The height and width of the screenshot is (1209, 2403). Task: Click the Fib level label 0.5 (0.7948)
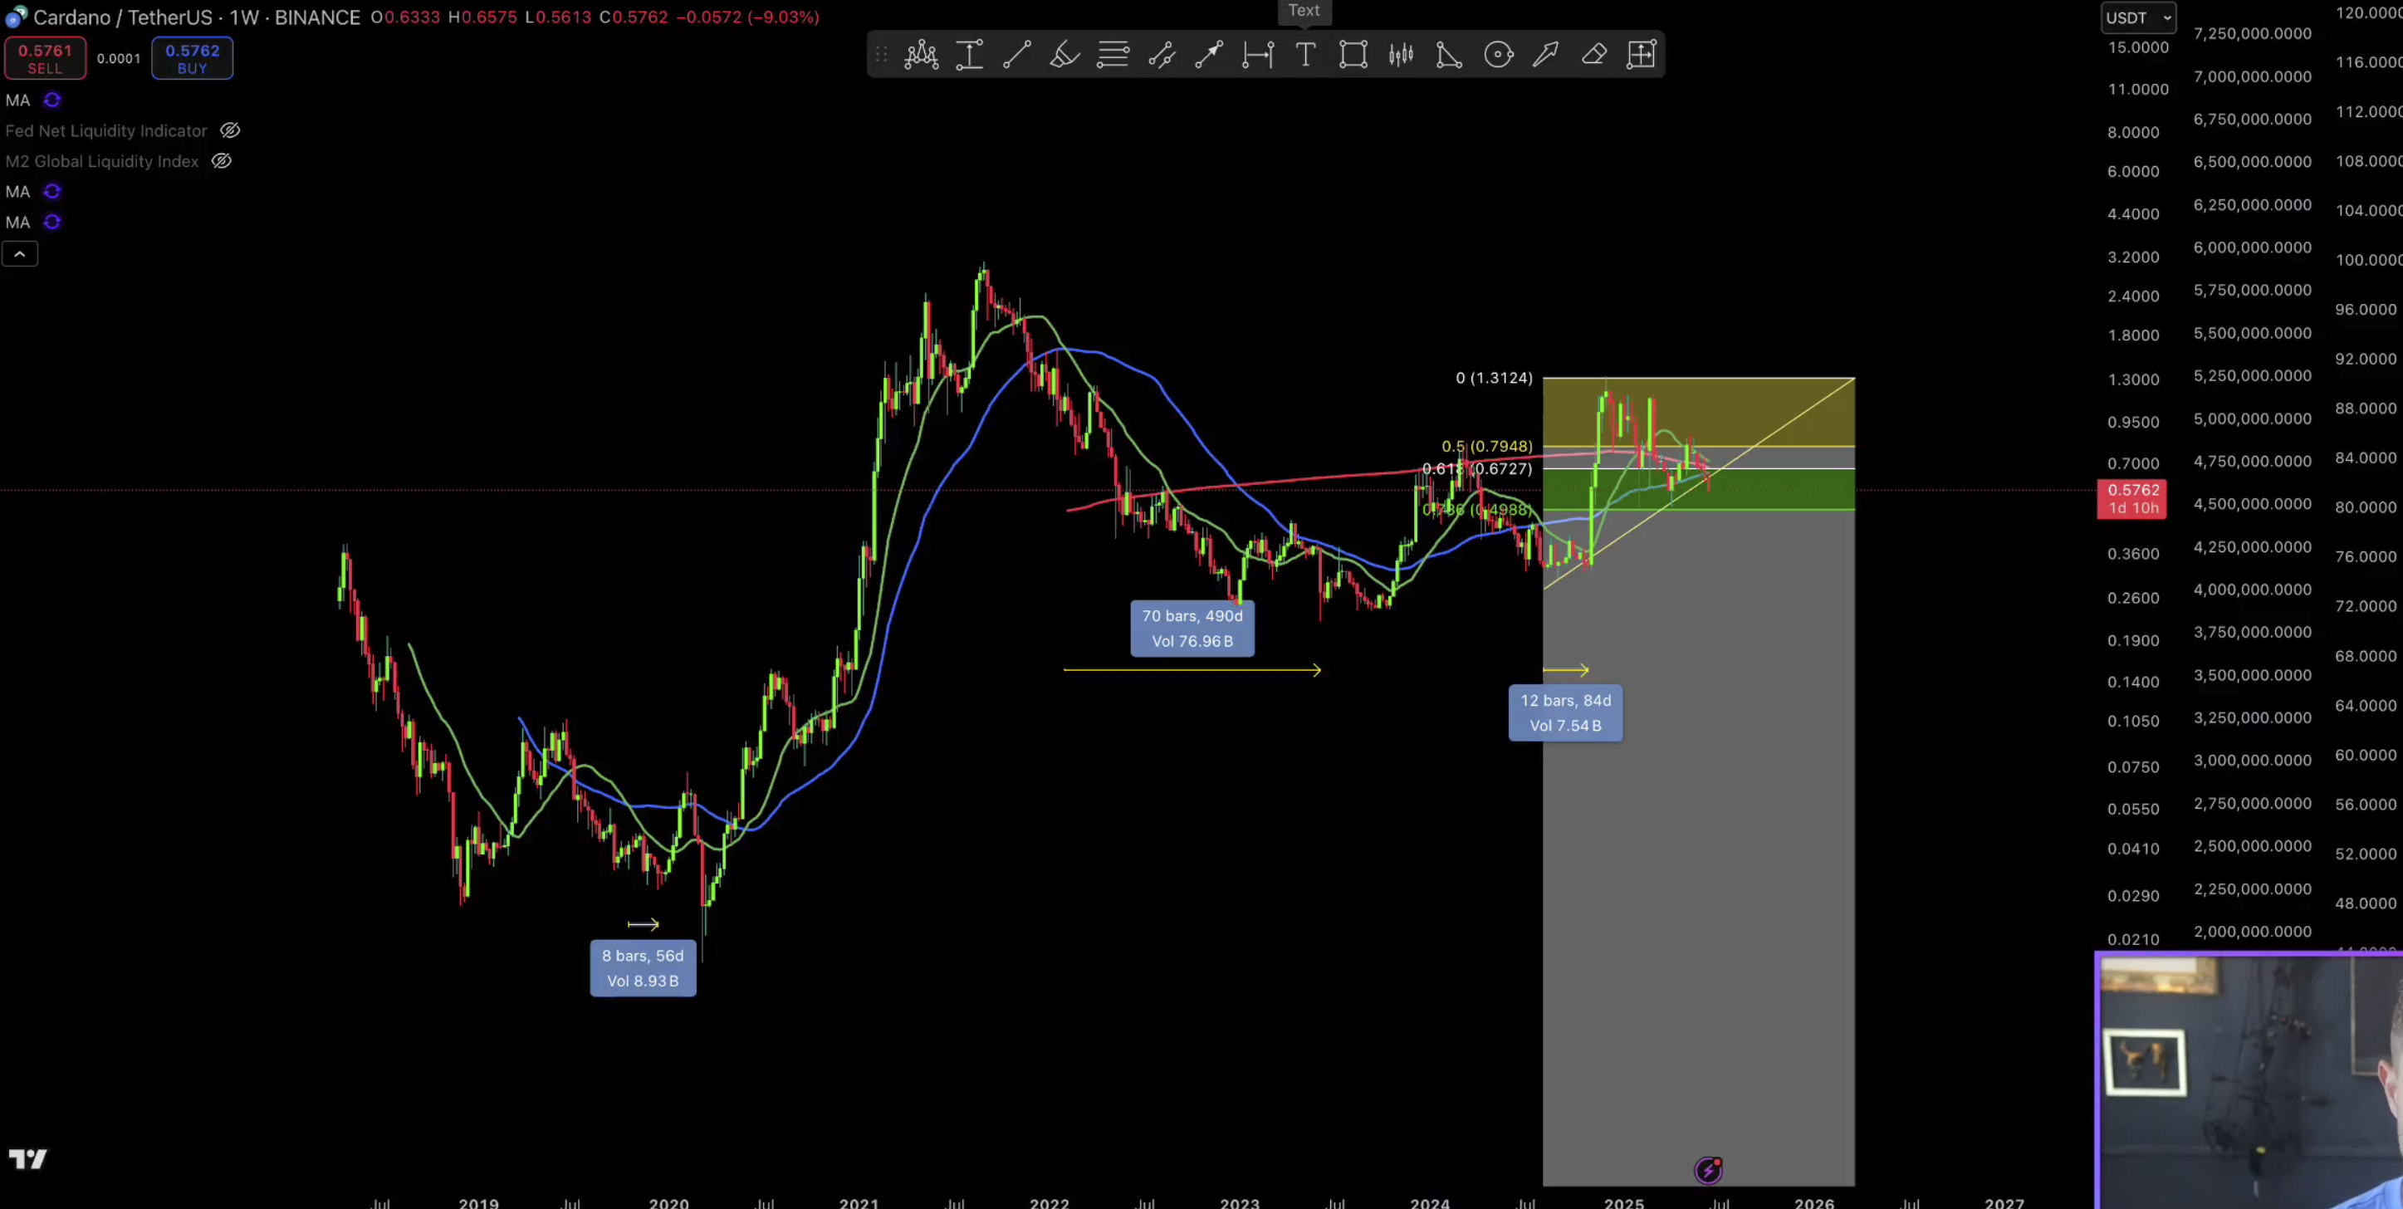(x=1487, y=446)
